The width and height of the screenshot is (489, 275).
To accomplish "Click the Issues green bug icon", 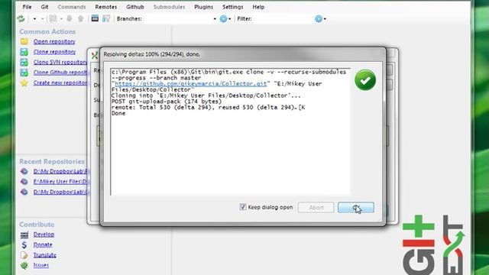I will pyautogui.click(x=24, y=265).
